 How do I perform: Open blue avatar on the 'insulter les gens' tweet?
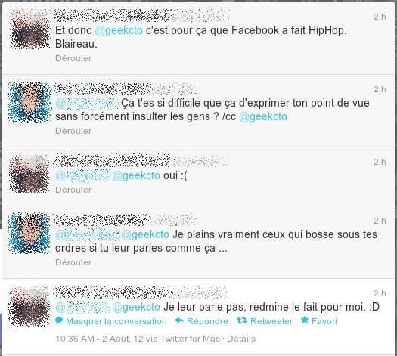coord(29,102)
